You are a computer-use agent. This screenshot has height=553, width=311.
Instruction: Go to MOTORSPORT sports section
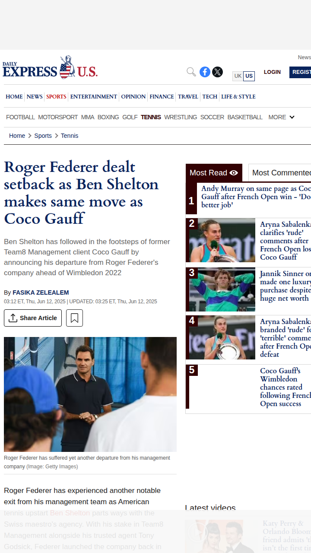[x=58, y=117]
